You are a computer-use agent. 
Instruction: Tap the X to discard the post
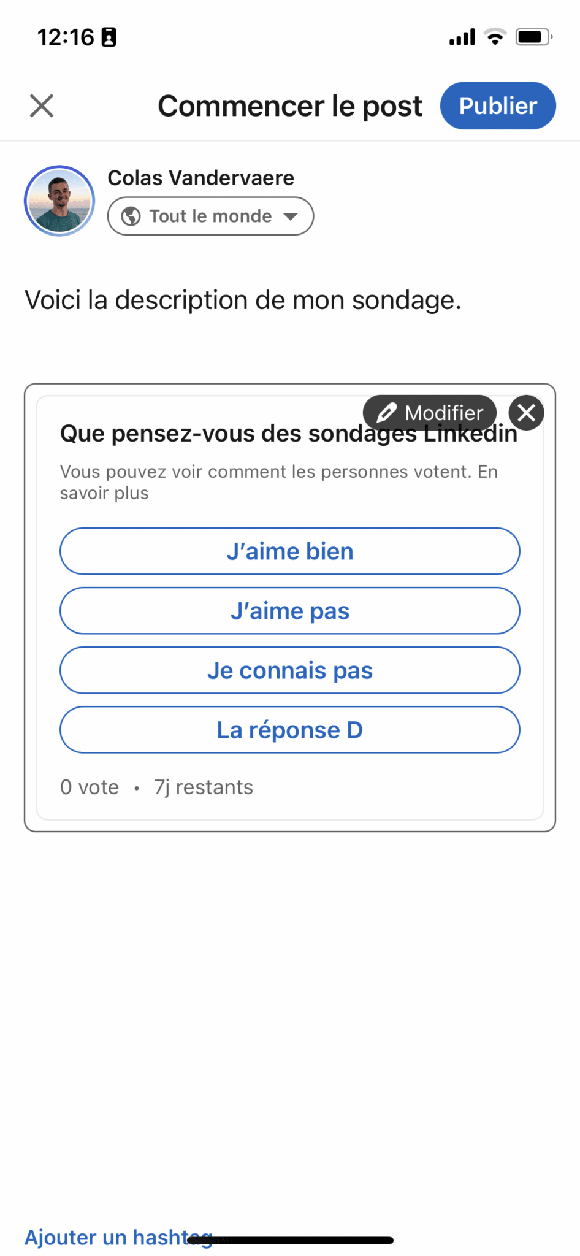[40, 105]
